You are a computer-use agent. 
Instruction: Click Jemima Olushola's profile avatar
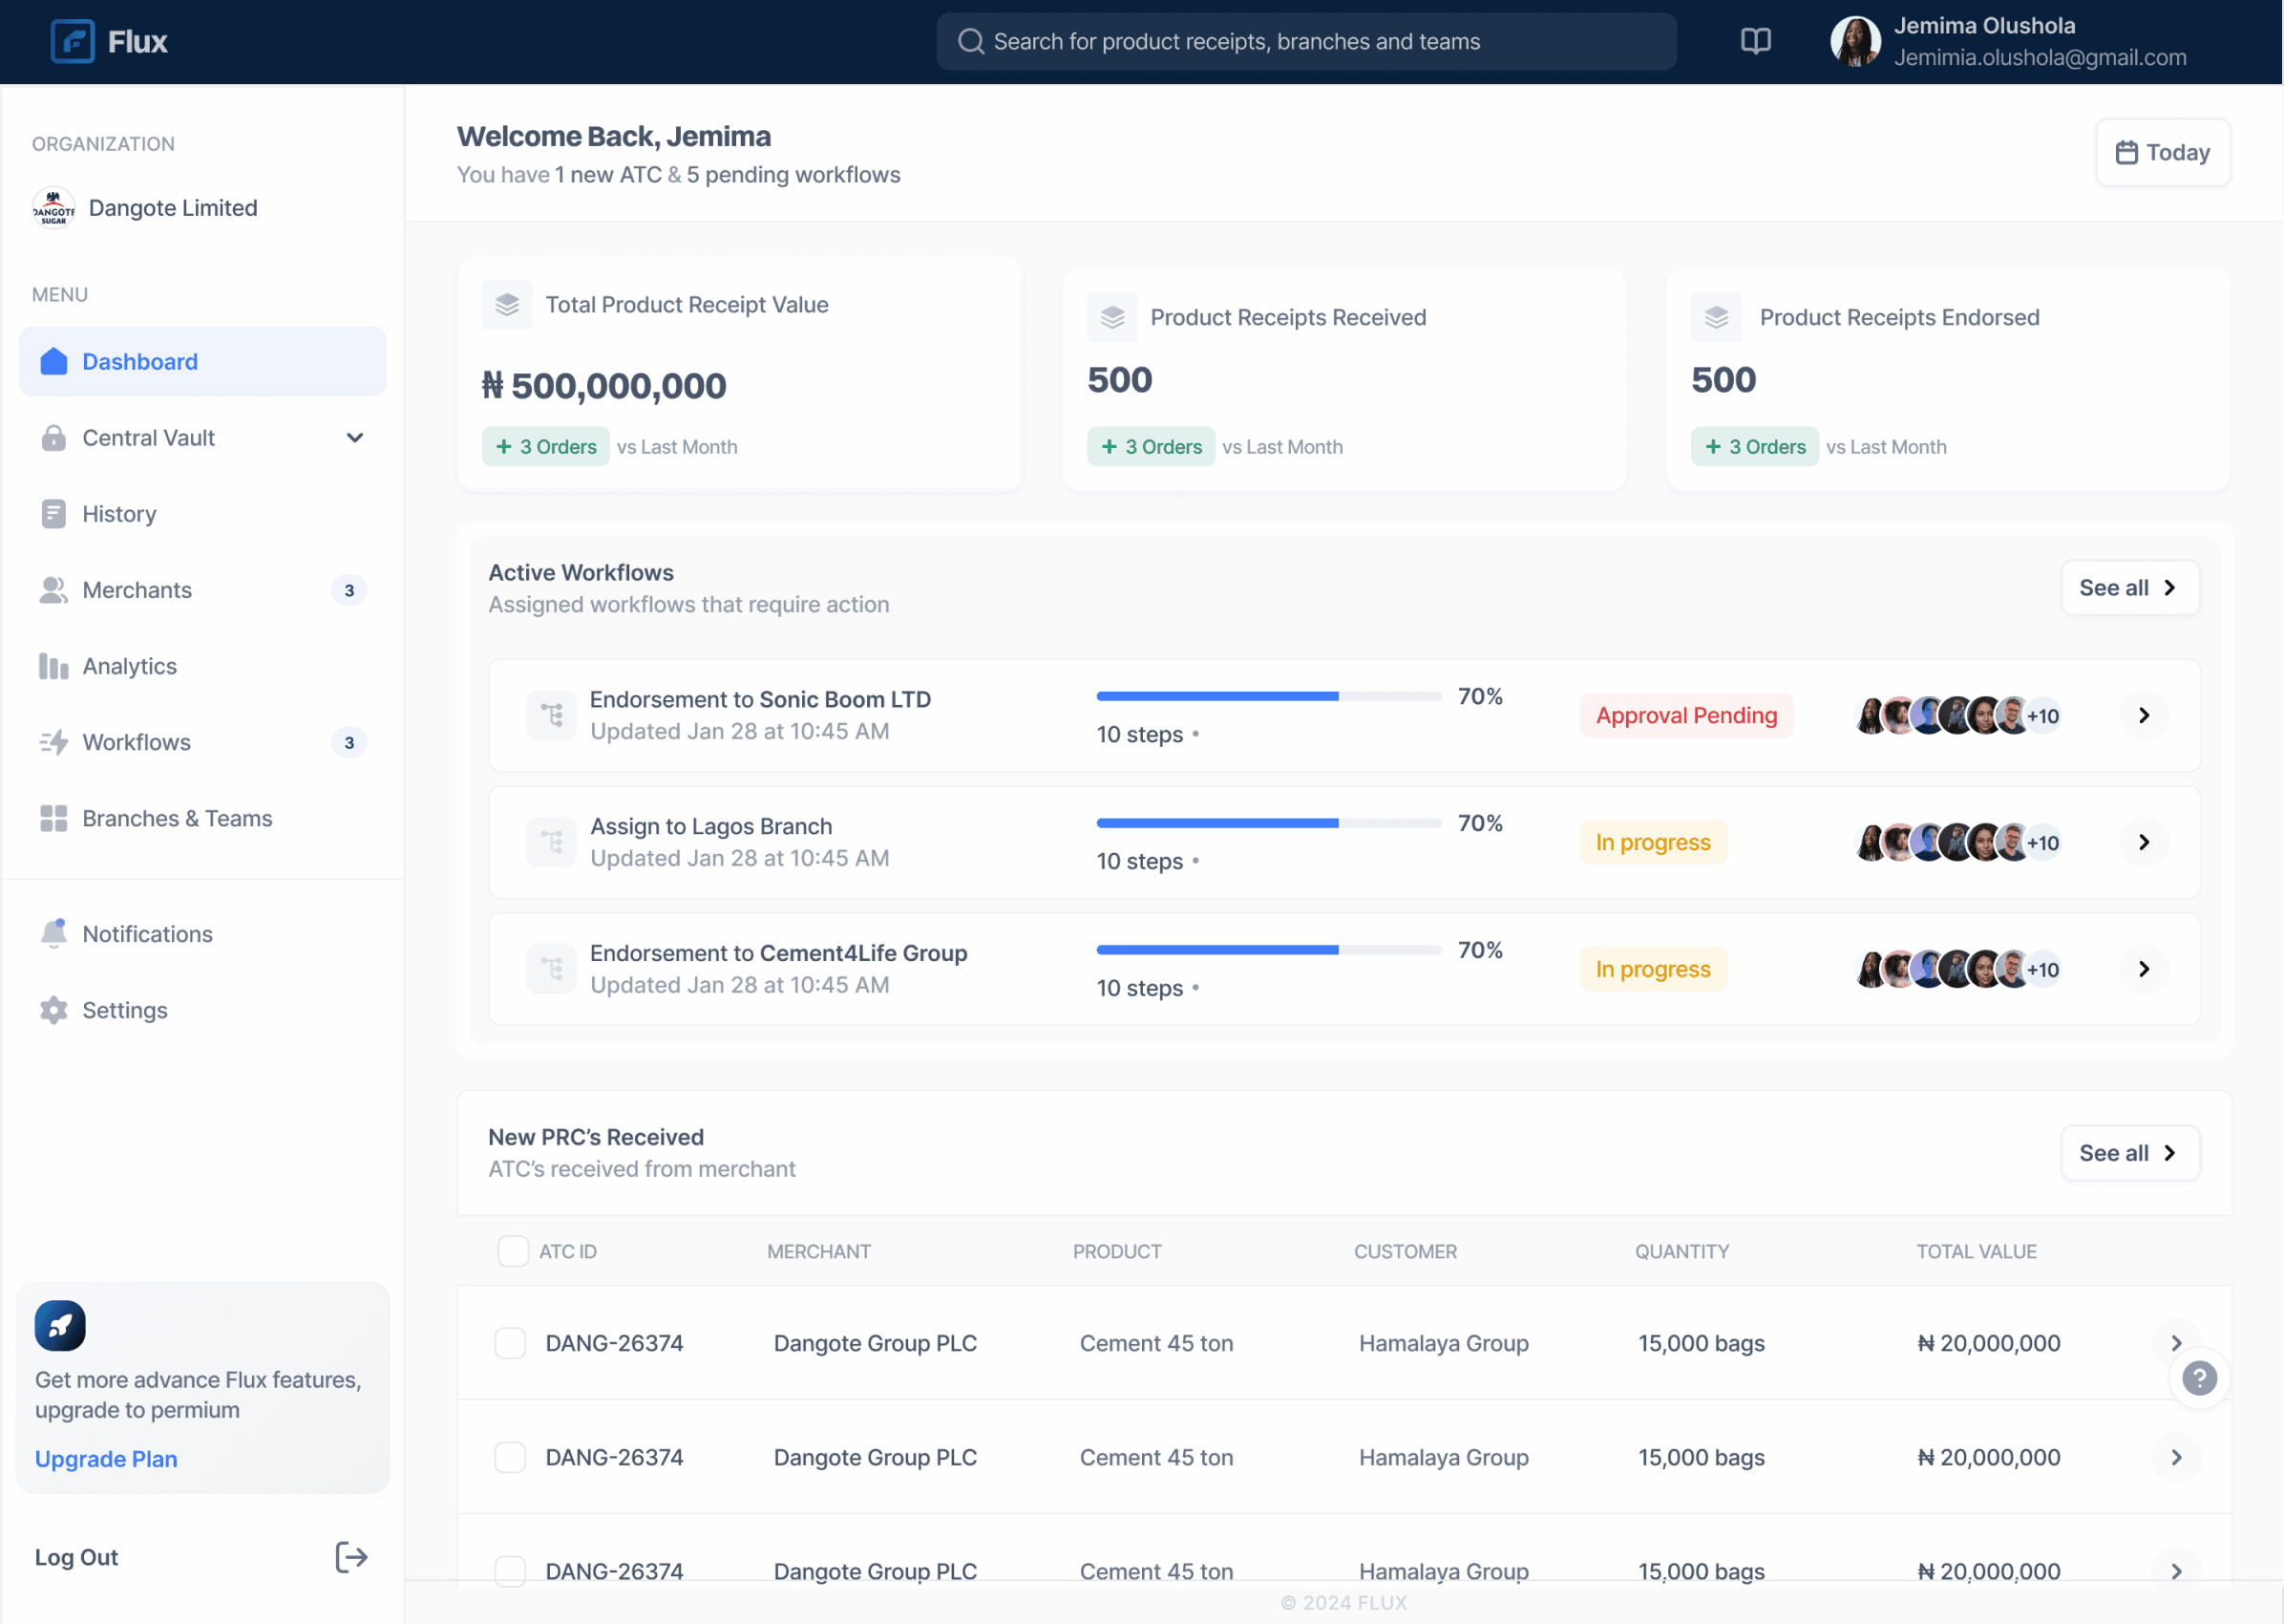coord(1855,41)
